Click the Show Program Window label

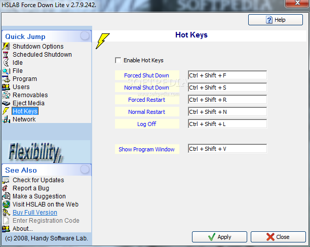click(x=147, y=149)
